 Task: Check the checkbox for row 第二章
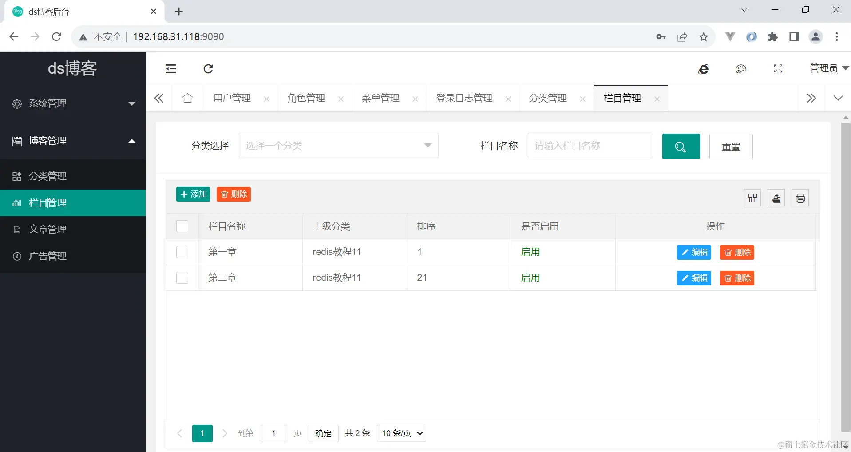(x=182, y=278)
